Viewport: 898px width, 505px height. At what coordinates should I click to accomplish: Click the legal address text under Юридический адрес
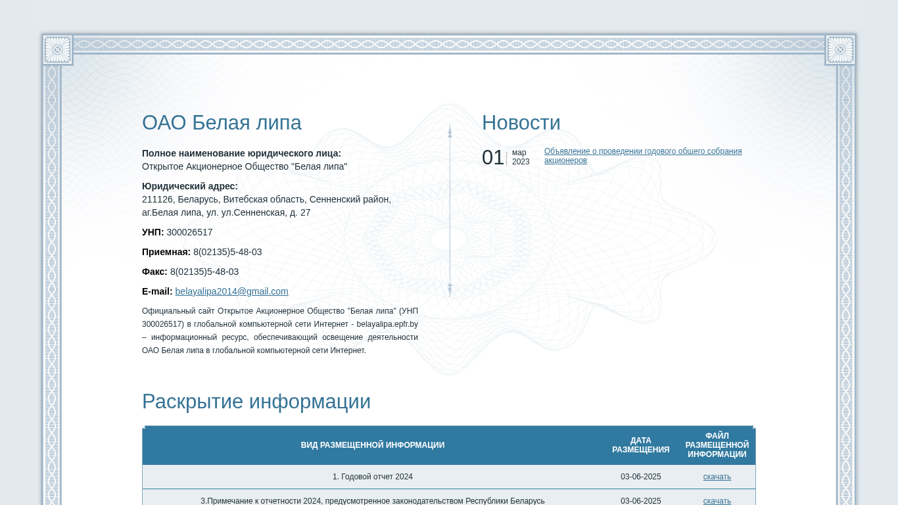coord(266,206)
